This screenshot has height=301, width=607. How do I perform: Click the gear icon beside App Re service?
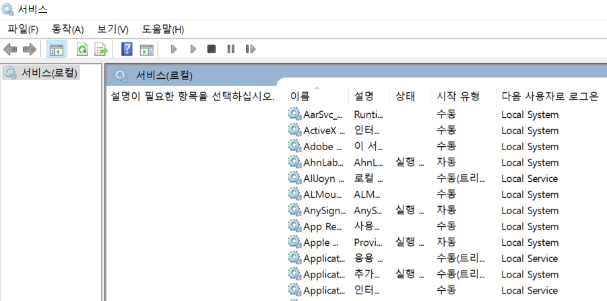point(294,226)
